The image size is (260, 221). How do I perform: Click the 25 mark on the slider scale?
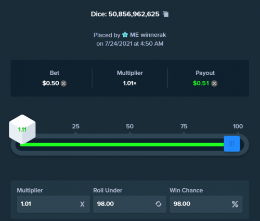click(76, 126)
